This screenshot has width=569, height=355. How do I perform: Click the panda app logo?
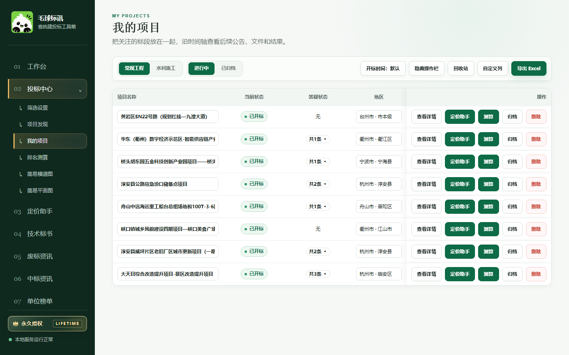[x=22, y=22]
